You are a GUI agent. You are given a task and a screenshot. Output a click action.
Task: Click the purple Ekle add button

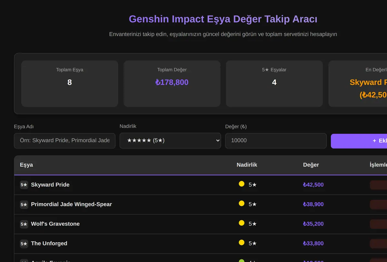(x=359, y=141)
